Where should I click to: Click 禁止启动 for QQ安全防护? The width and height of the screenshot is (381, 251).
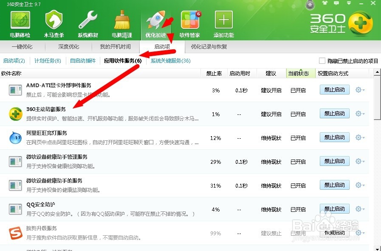[x=335, y=209]
